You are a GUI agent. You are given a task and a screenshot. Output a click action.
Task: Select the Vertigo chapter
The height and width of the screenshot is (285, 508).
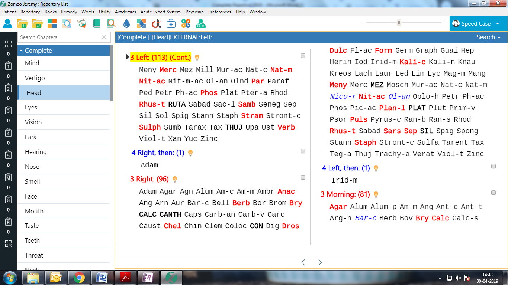point(64,78)
